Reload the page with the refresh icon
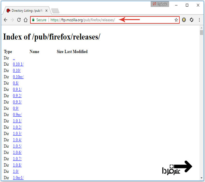This screenshot has width=205, height=182. coord(19,20)
